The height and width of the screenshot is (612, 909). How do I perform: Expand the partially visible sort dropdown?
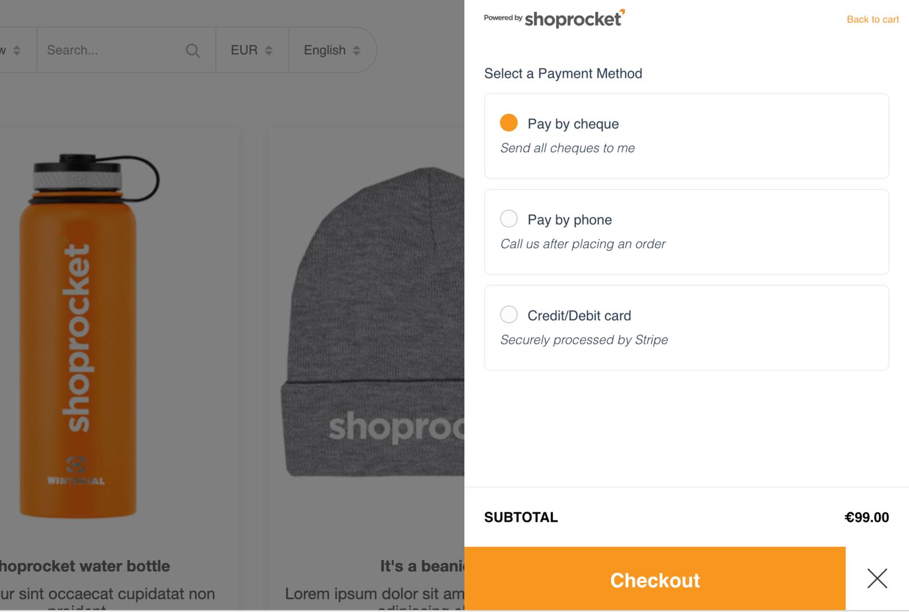click(11, 50)
